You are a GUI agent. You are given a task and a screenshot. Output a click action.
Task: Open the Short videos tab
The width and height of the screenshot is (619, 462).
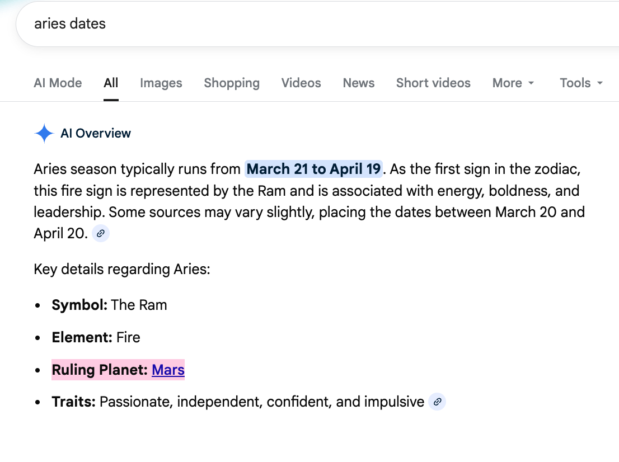[x=433, y=83]
